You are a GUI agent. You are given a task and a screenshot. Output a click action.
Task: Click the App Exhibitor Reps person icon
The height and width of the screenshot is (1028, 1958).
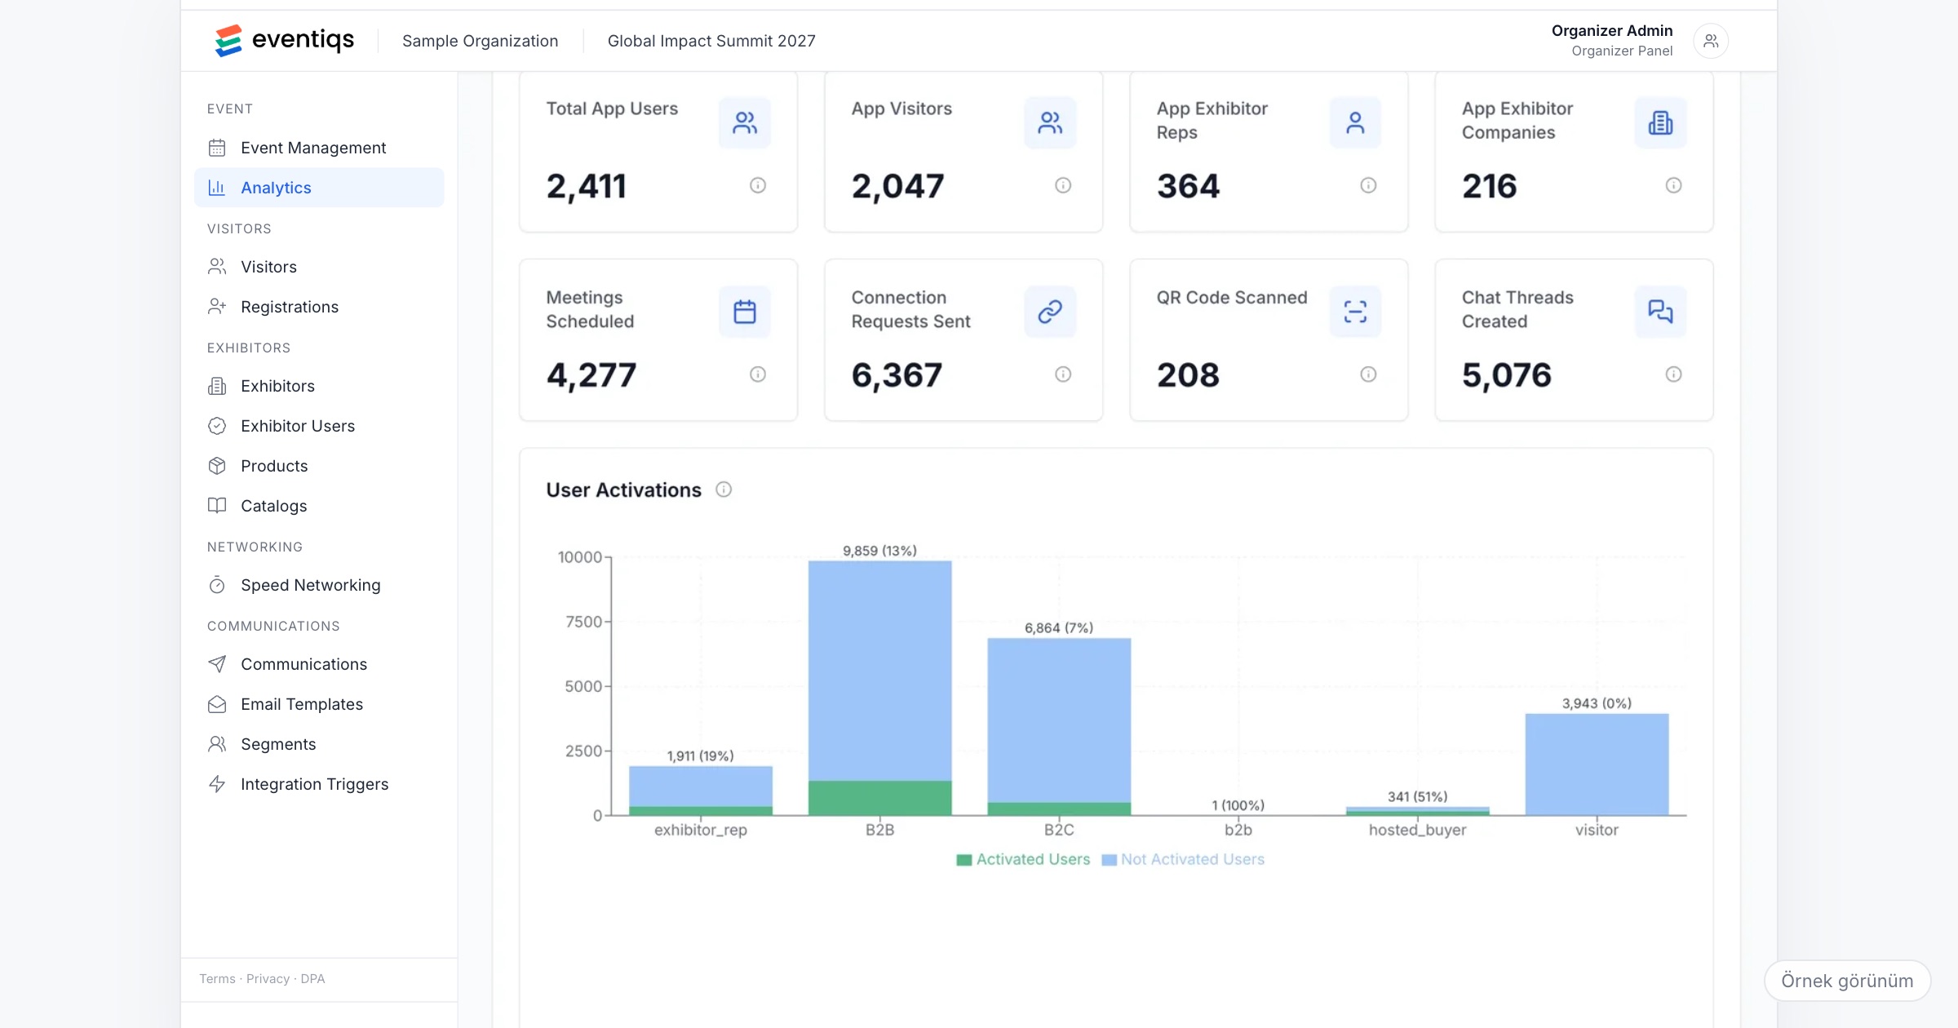pyautogui.click(x=1355, y=122)
